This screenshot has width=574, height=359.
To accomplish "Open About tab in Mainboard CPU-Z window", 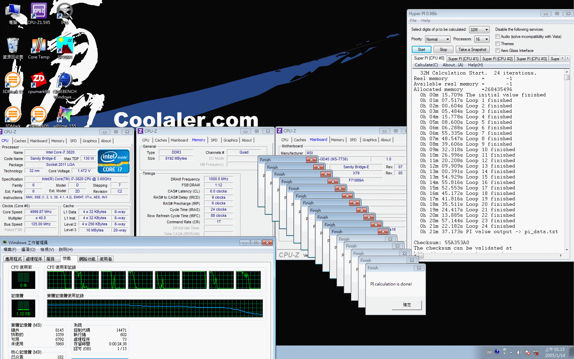I will [x=386, y=140].
